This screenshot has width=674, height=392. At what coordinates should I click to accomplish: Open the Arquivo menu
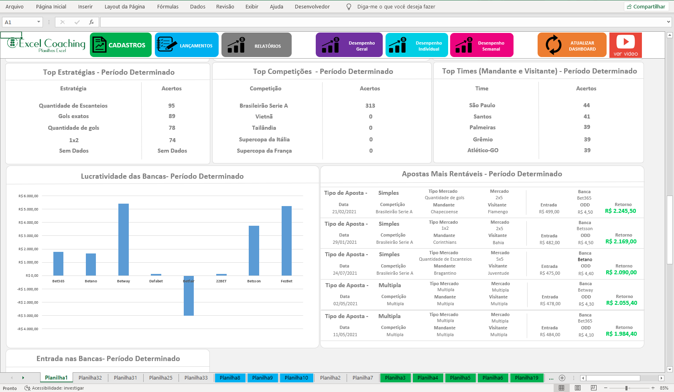click(14, 6)
